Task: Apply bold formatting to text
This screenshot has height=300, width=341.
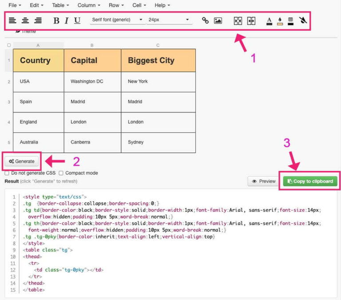Action: tap(56, 20)
